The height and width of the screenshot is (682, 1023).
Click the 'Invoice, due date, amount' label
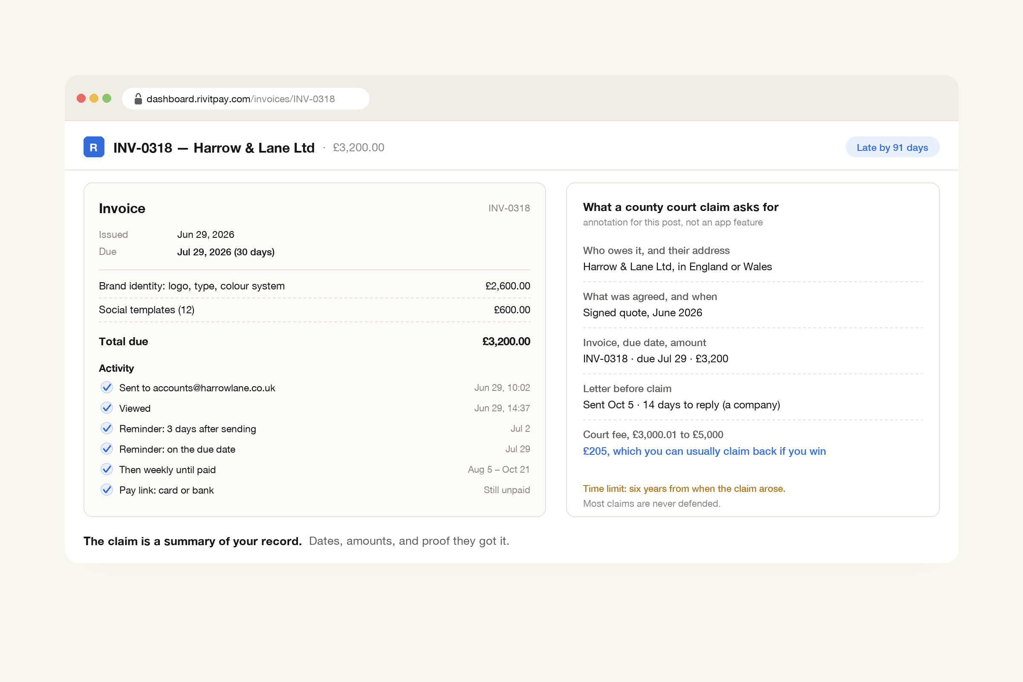(644, 343)
